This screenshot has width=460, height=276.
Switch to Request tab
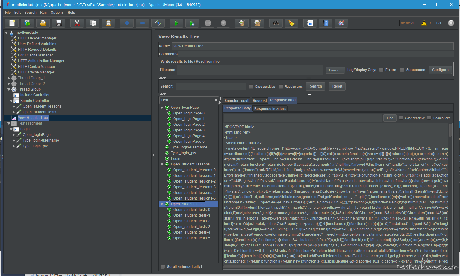(260, 101)
